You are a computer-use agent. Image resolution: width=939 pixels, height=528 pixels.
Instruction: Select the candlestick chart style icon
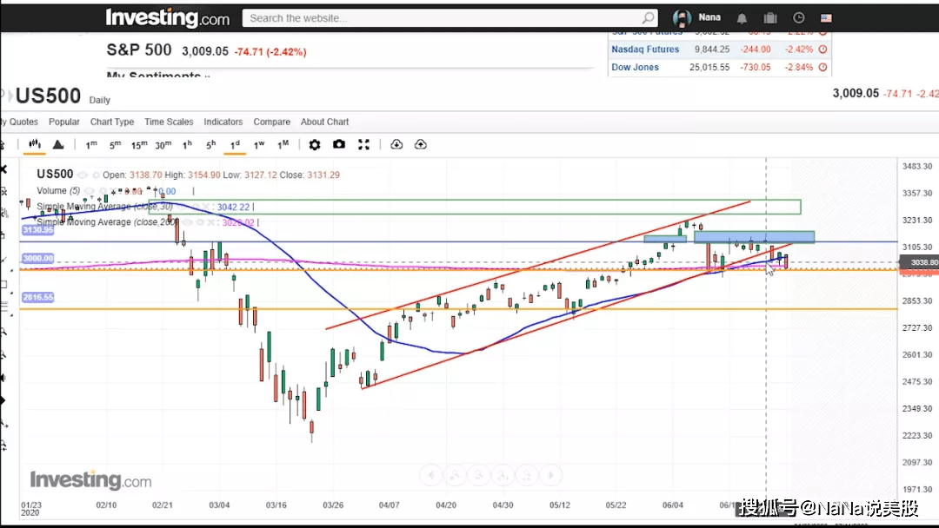[x=35, y=144]
